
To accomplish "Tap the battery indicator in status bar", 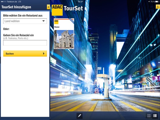I will (157, 1).
